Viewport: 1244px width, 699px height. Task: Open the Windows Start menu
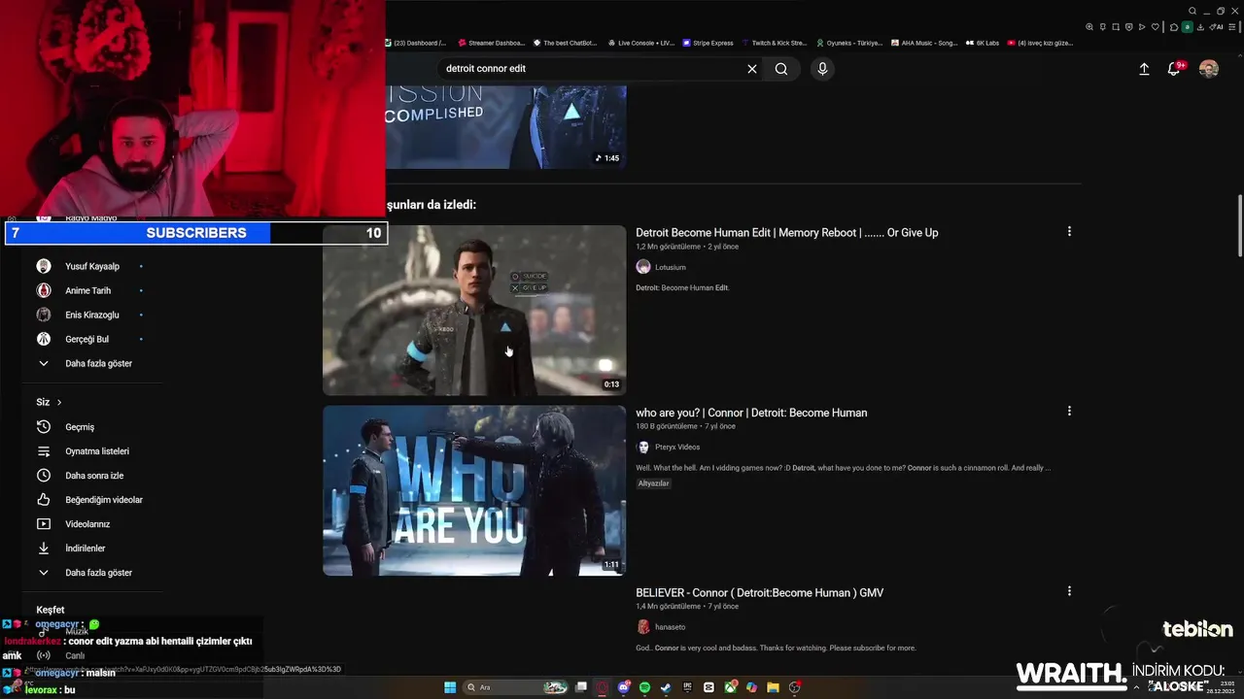pyautogui.click(x=450, y=687)
